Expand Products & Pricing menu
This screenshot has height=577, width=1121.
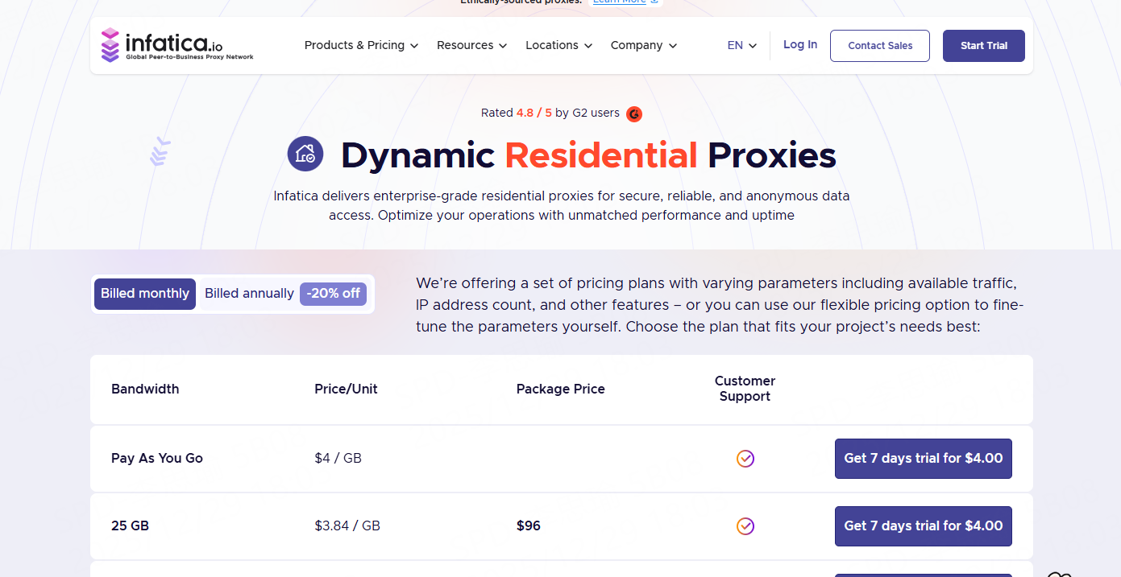(361, 46)
